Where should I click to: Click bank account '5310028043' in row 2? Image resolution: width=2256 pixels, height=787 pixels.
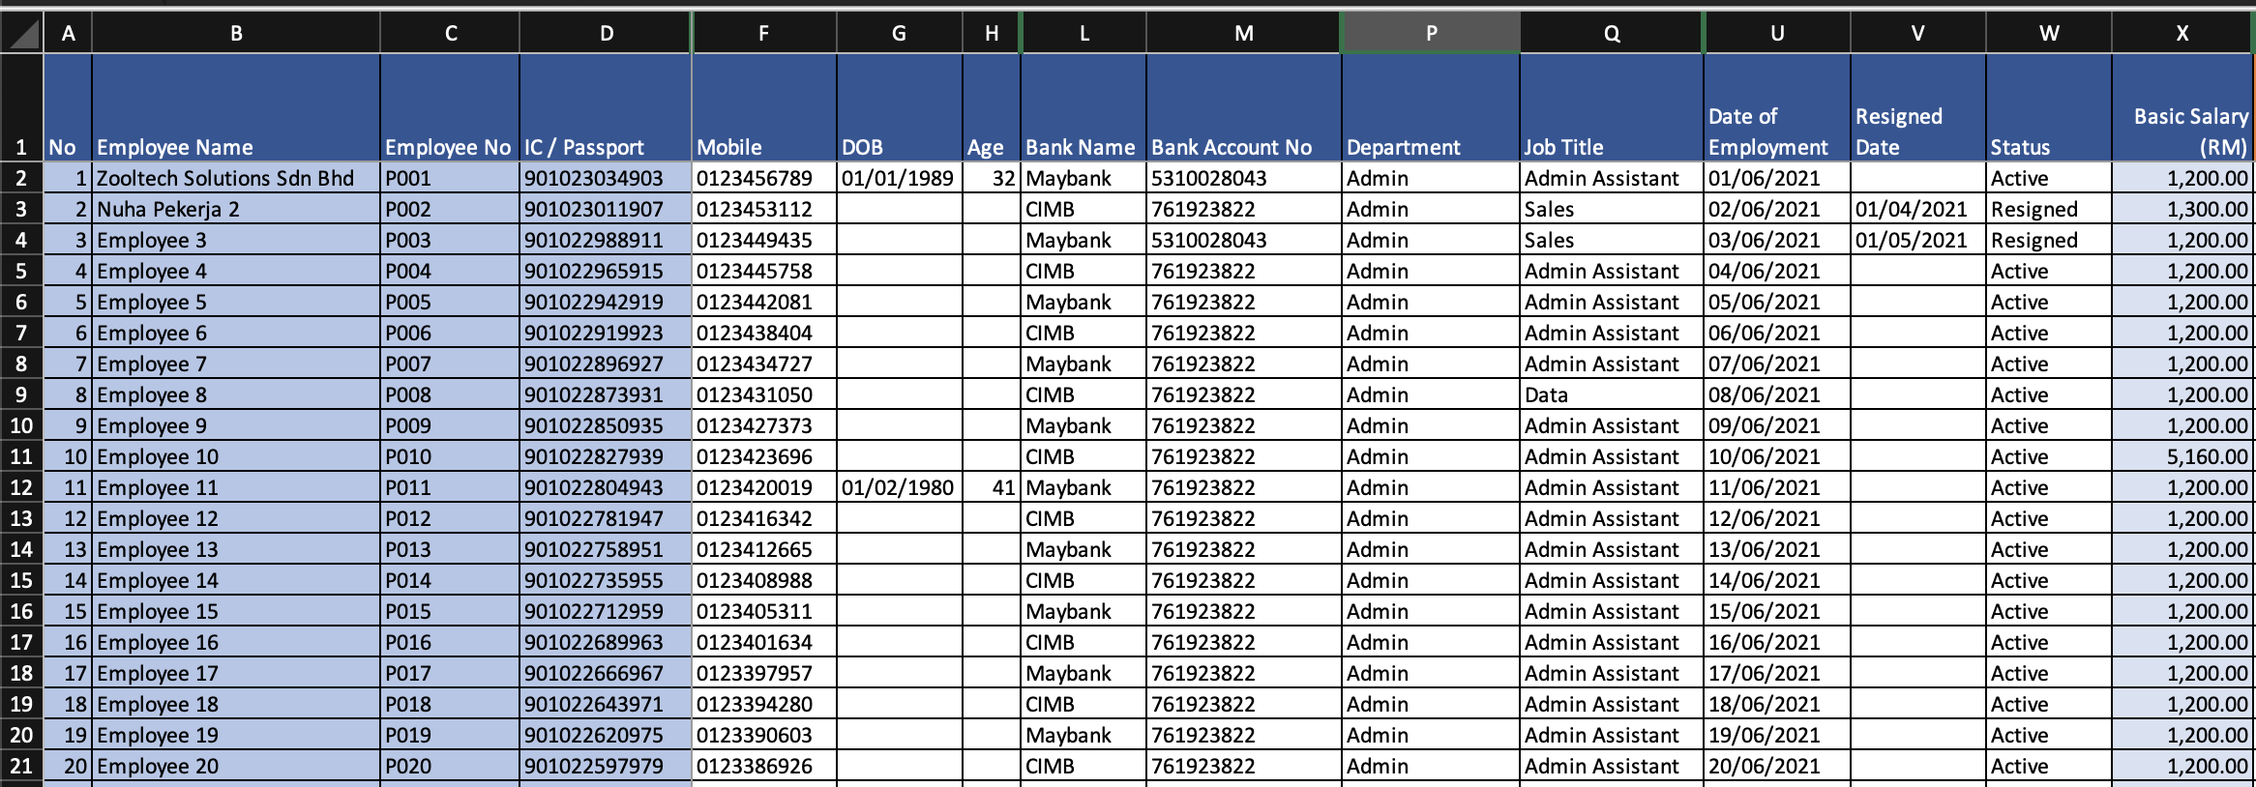[1244, 178]
